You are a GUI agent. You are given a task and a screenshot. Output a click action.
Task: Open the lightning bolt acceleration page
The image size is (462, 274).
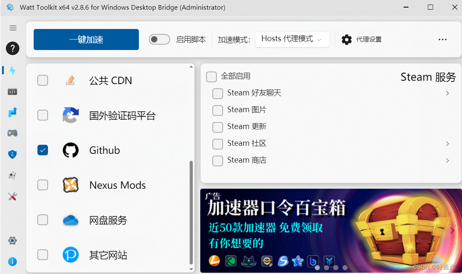coord(12,70)
